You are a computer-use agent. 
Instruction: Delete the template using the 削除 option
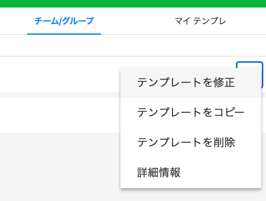tap(191, 143)
